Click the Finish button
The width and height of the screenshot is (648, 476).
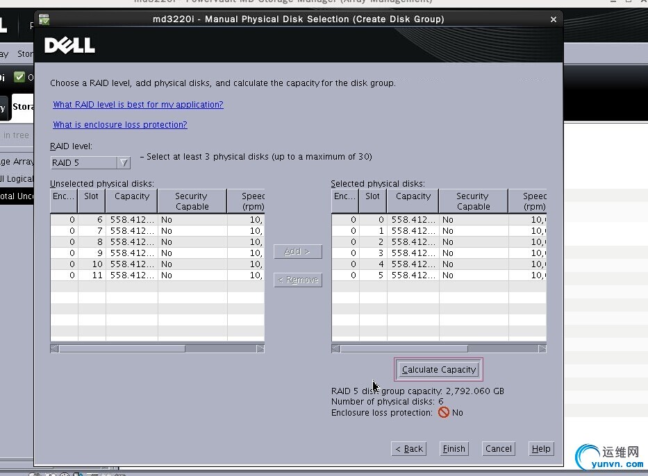(454, 449)
